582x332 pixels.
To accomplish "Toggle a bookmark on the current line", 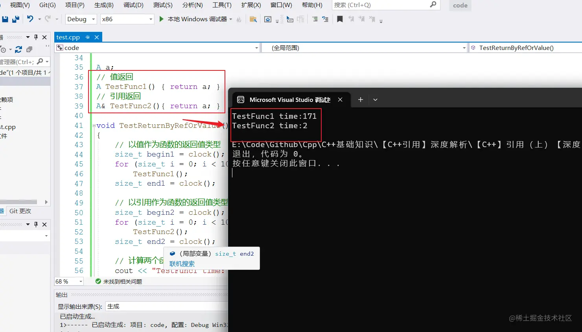I will pyautogui.click(x=340, y=18).
